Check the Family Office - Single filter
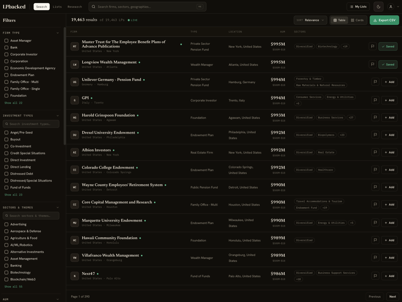The width and height of the screenshot is (402, 302). tap(7, 89)
